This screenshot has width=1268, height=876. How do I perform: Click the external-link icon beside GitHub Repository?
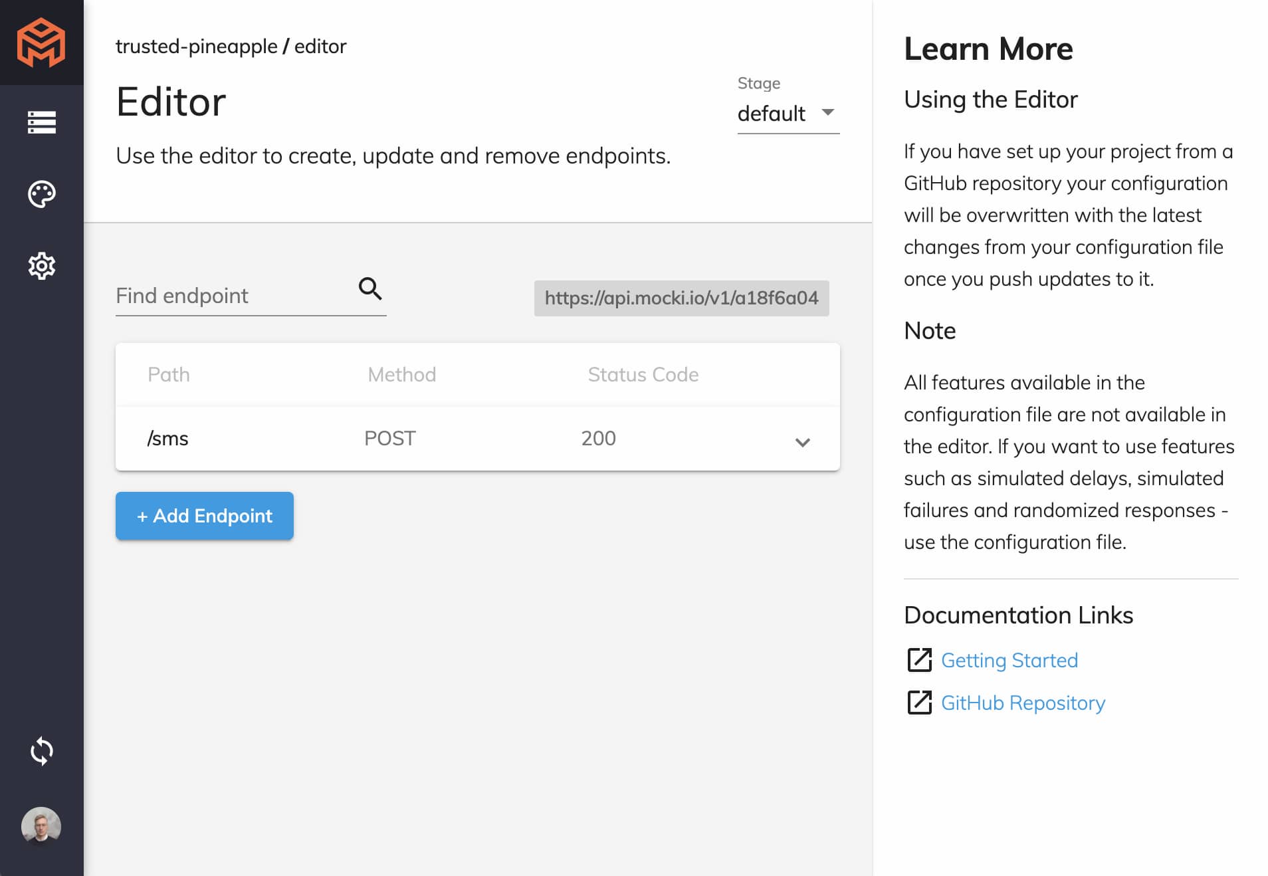coord(920,703)
